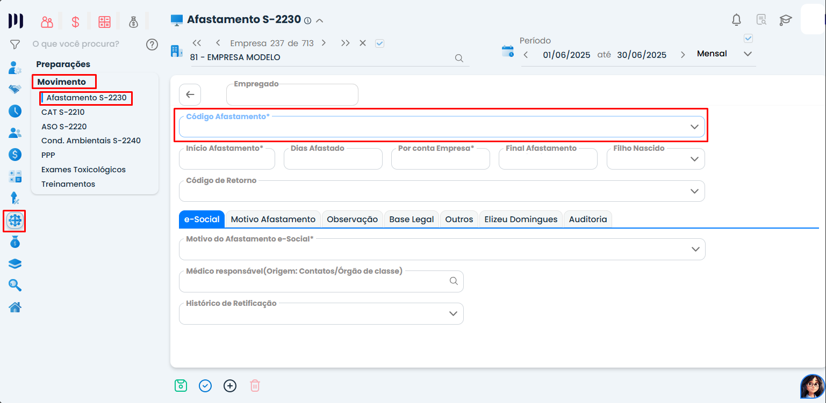Jump to last company with double right arrows

[x=345, y=43]
